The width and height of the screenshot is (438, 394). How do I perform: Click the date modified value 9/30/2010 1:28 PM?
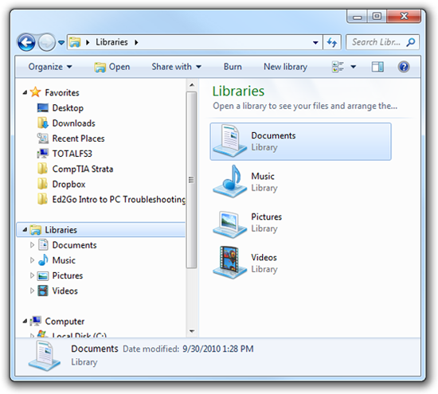218,349
